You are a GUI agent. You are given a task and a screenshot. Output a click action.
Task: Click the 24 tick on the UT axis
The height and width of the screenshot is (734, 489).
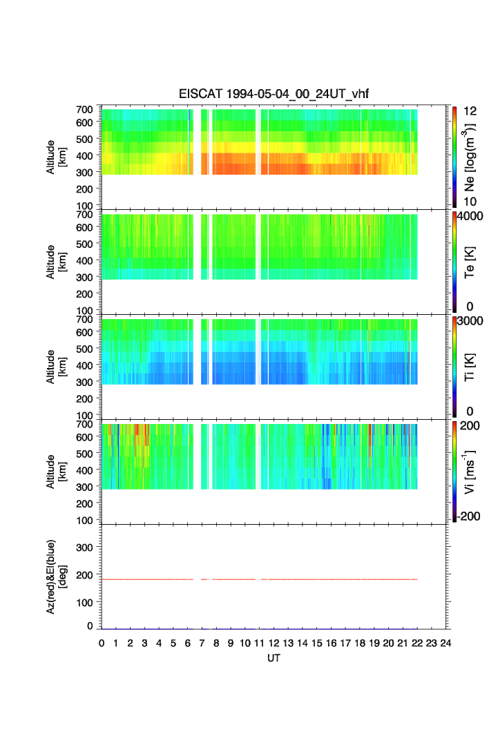click(x=446, y=643)
